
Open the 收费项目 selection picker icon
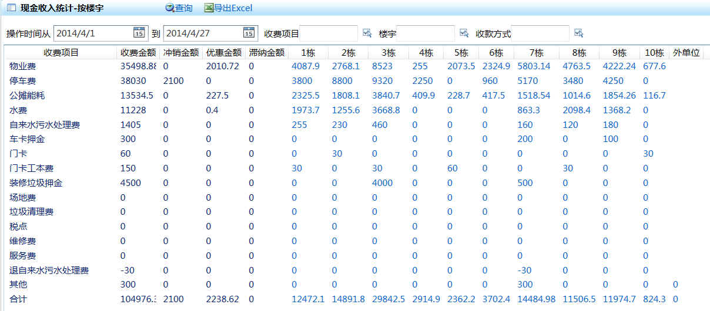[x=367, y=33]
